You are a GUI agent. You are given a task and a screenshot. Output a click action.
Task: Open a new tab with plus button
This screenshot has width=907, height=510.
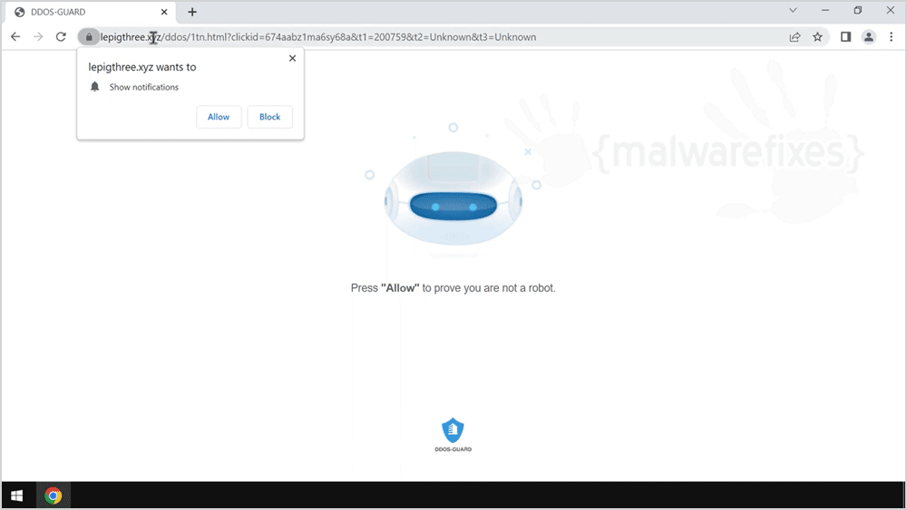coord(192,12)
